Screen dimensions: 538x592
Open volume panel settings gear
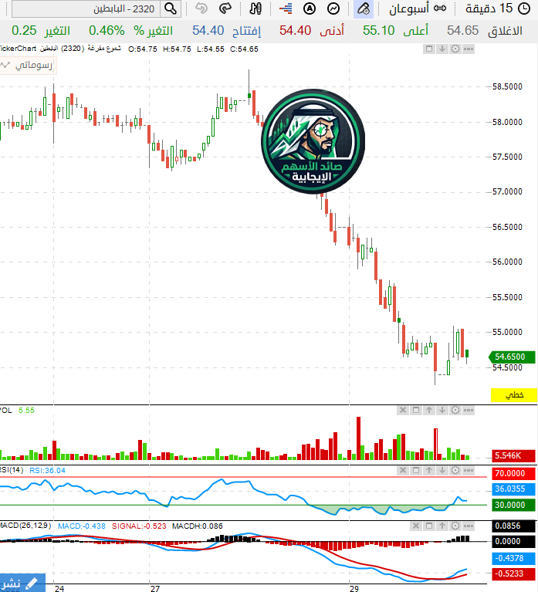coord(455,410)
